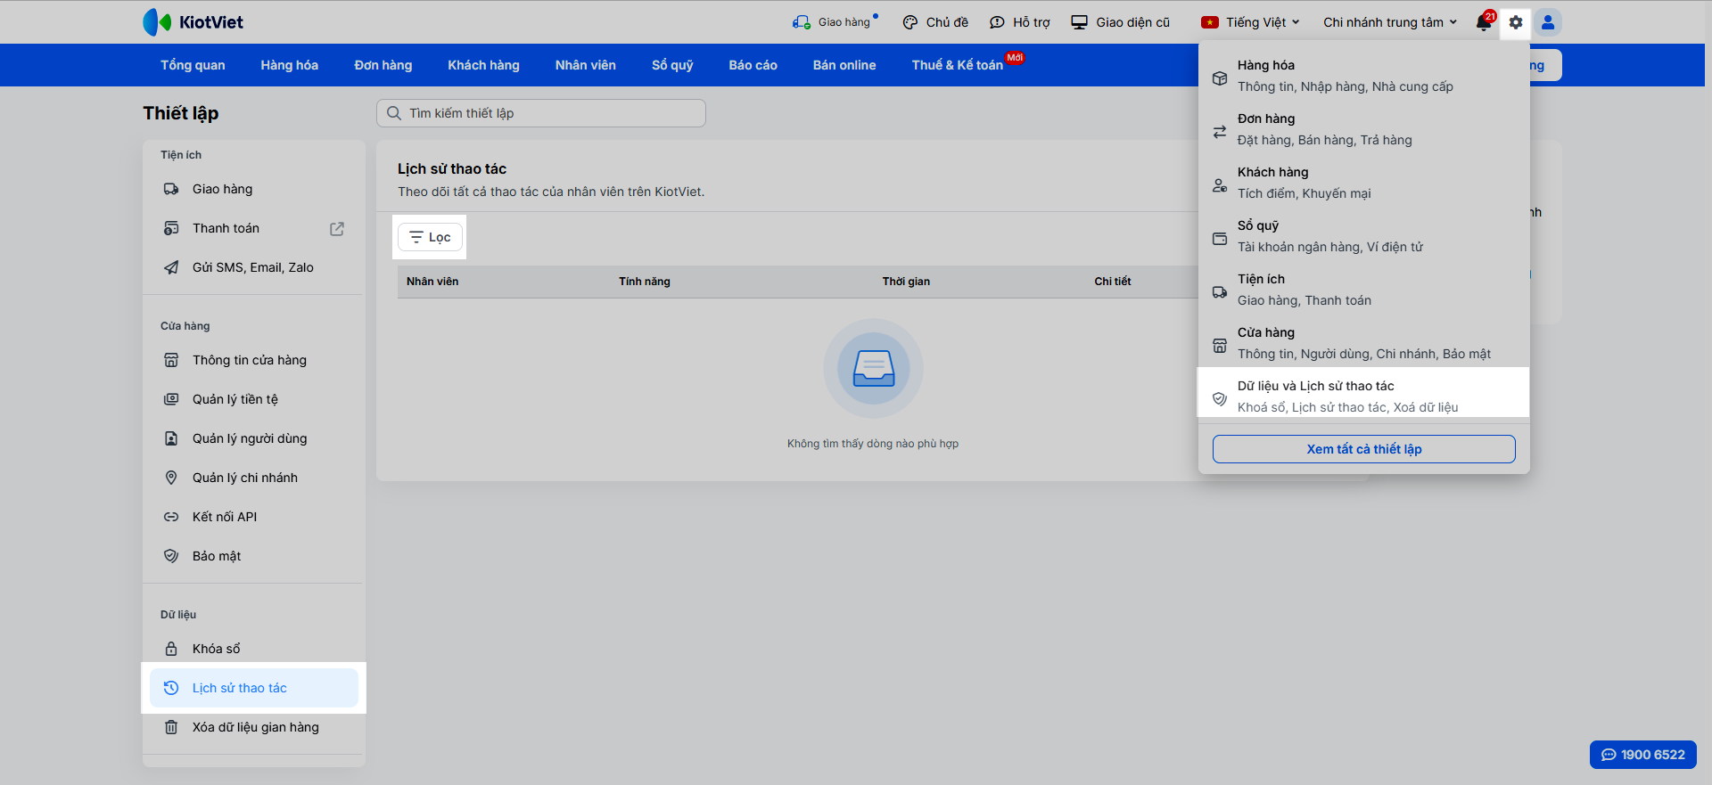This screenshot has width=1712, height=785.
Task: Click the Gửi SMS paper plane icon
Action: [x=171, y=267]
